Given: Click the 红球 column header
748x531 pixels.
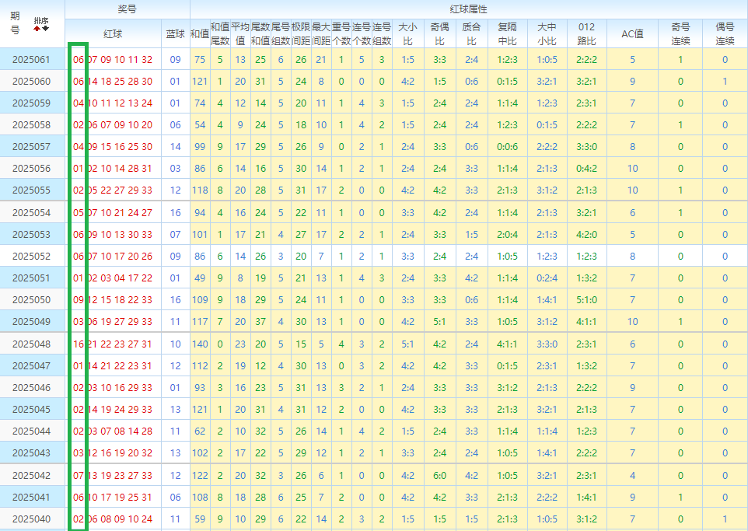Looking at the screenshot, I should click(x=113, y=34).
